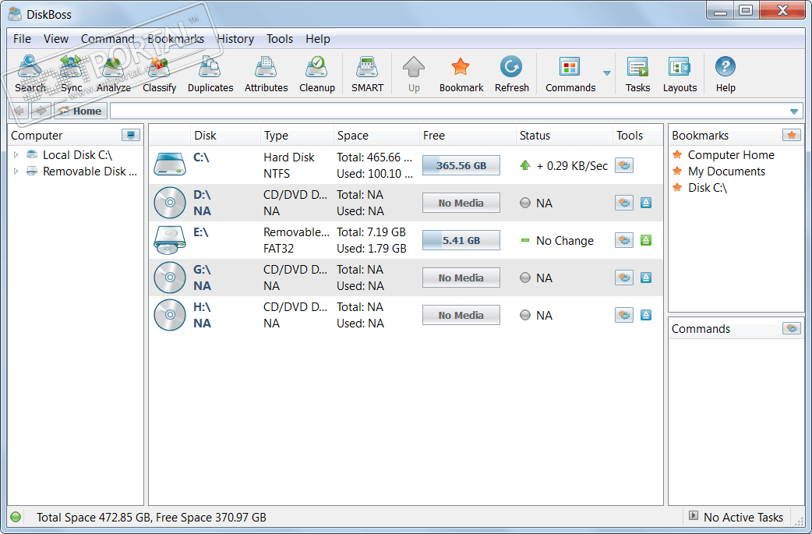
Task: Select the E:\ removable drive icon
Action: pos(169,240)
